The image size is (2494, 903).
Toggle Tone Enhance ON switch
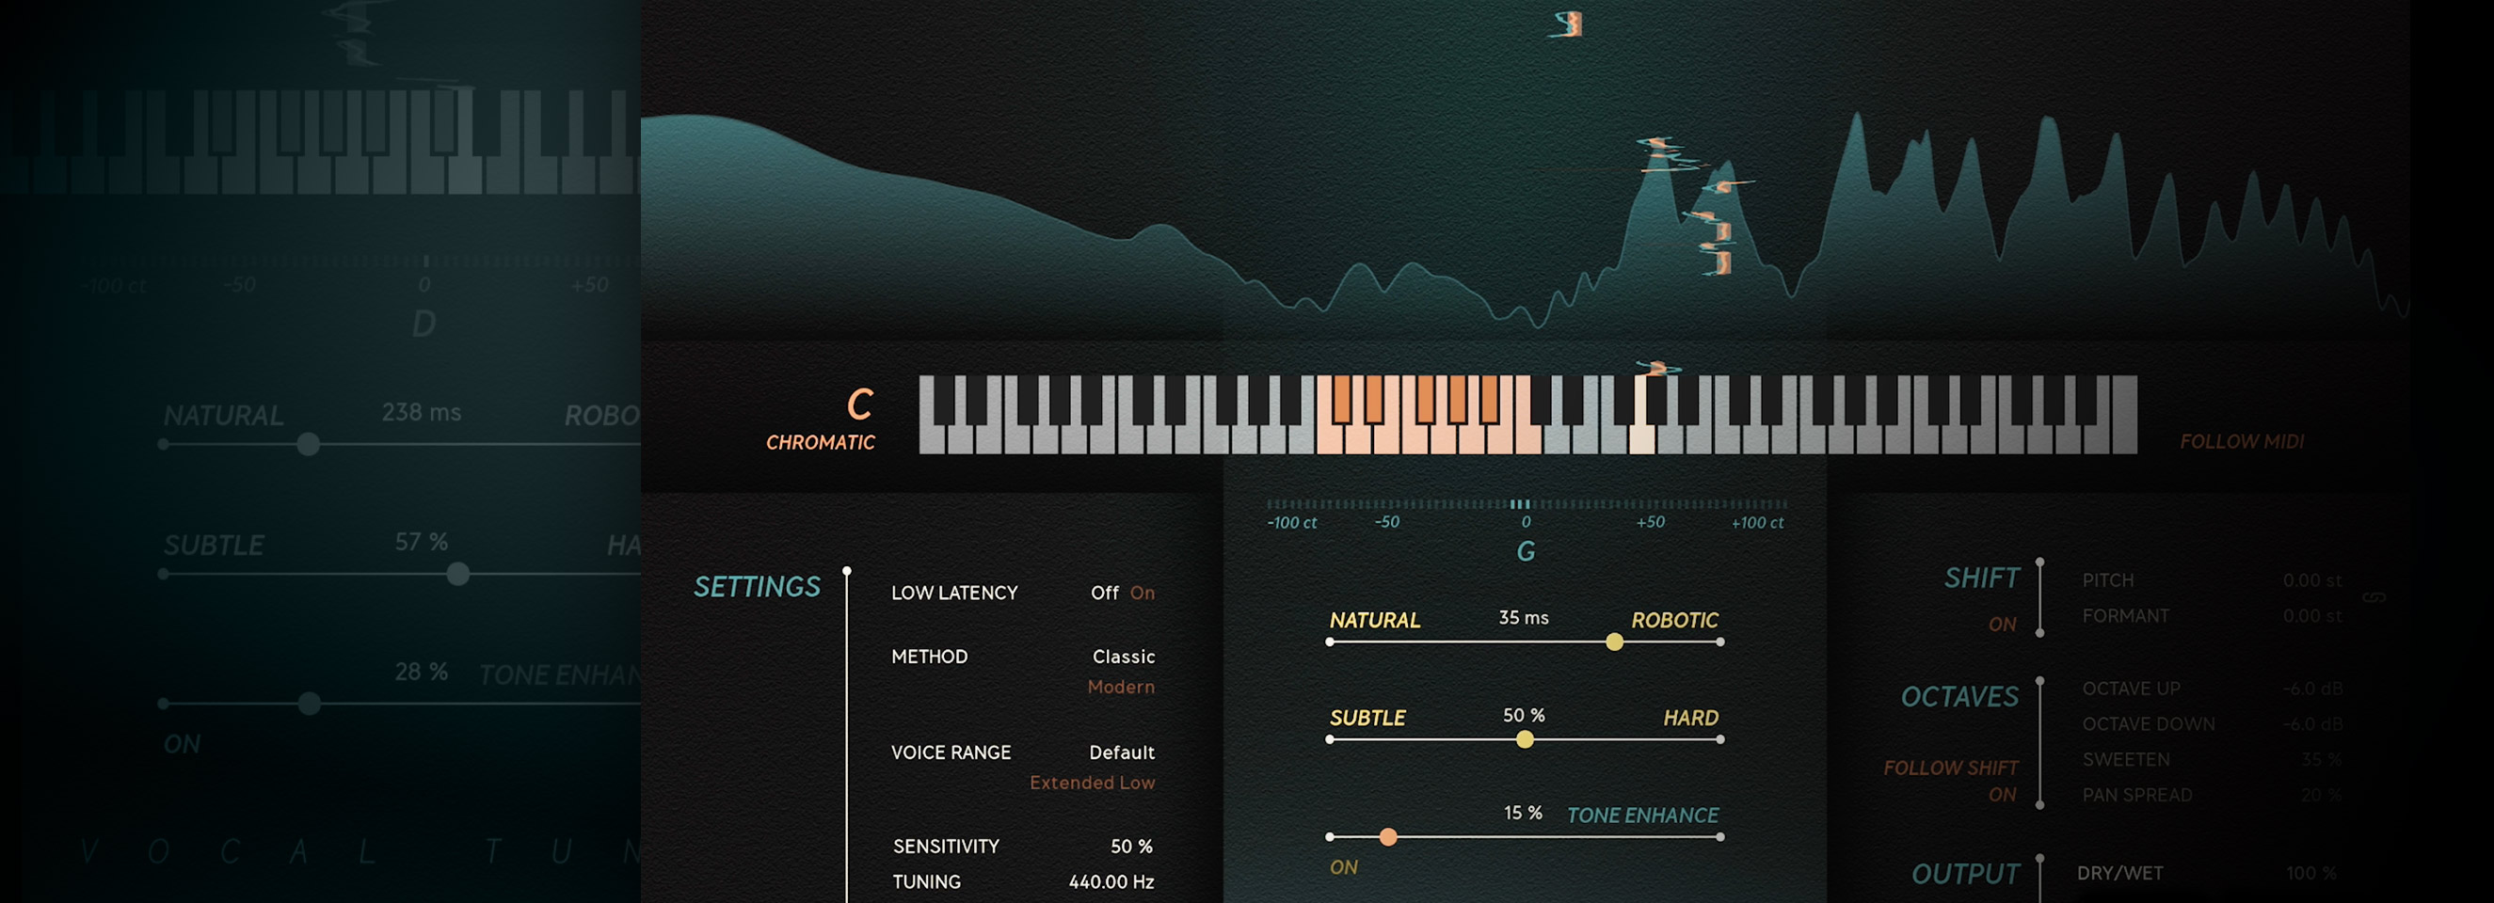(x=1343, y=867)
